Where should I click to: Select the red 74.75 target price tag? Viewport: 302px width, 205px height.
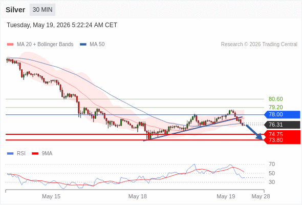(x=283, y=134)
